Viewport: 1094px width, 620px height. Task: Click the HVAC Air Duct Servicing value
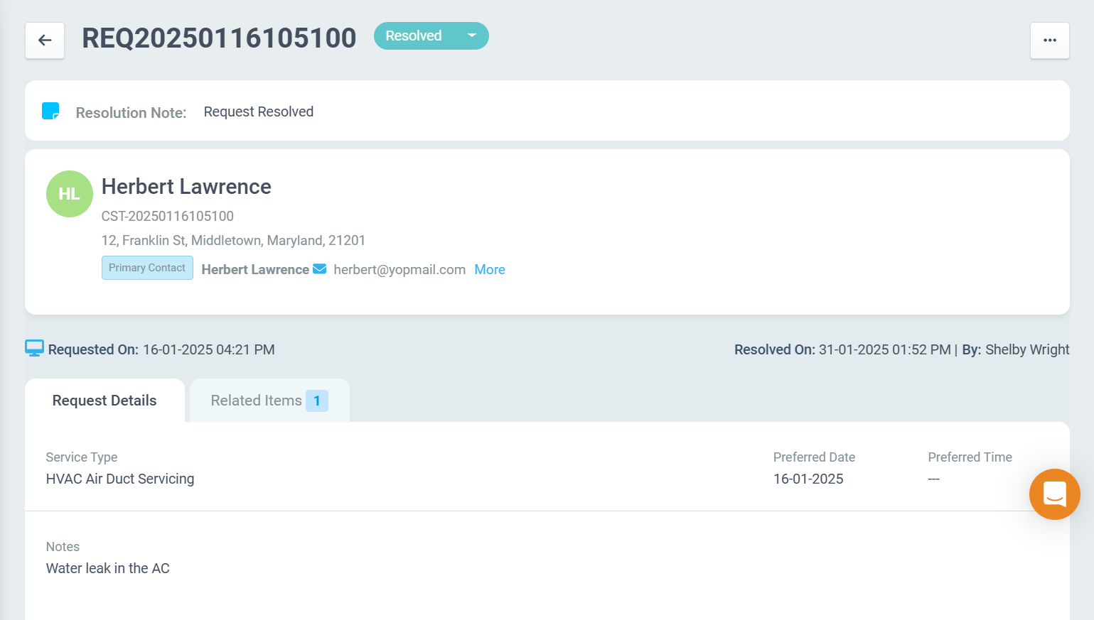pyautogui.click(x=120, y=479)
